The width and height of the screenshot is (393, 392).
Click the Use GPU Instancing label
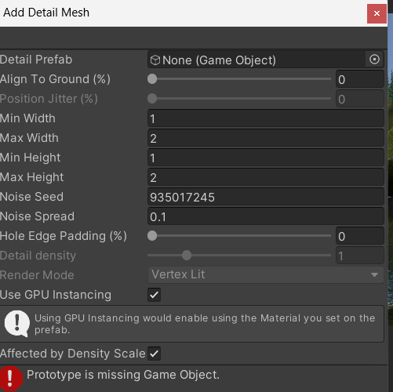point(56,295)
